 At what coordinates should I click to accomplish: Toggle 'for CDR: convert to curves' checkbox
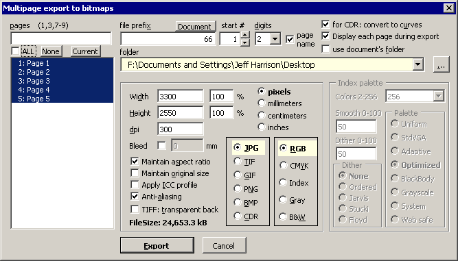click(x=325, y=25)
